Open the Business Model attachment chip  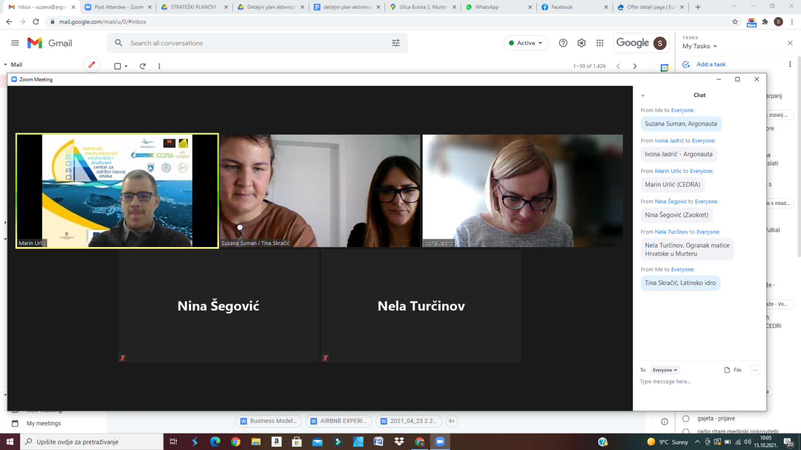tap(268, 421)
